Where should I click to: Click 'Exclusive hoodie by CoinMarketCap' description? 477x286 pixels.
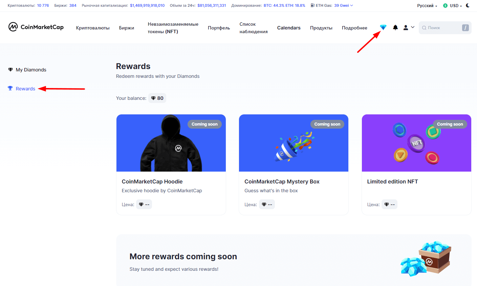click(162, 191)
